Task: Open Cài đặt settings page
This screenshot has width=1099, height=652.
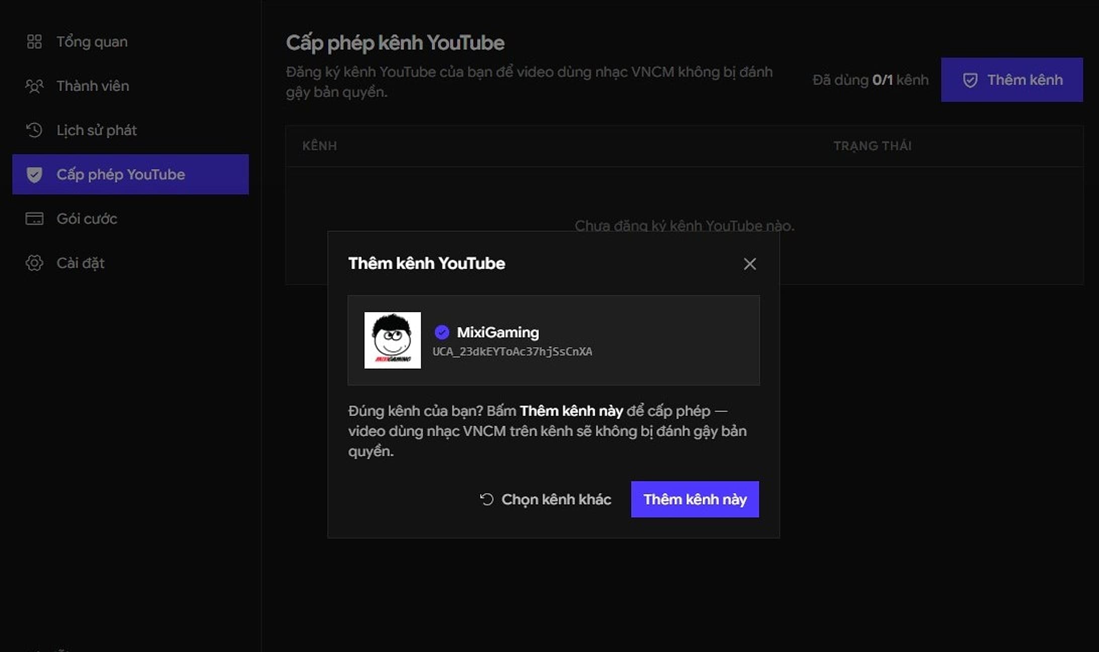Action: click(130, 263)
